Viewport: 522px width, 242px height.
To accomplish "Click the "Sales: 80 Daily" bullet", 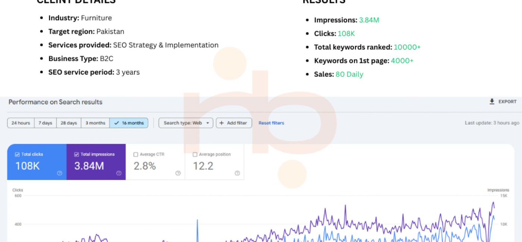I will pos(339,74).
